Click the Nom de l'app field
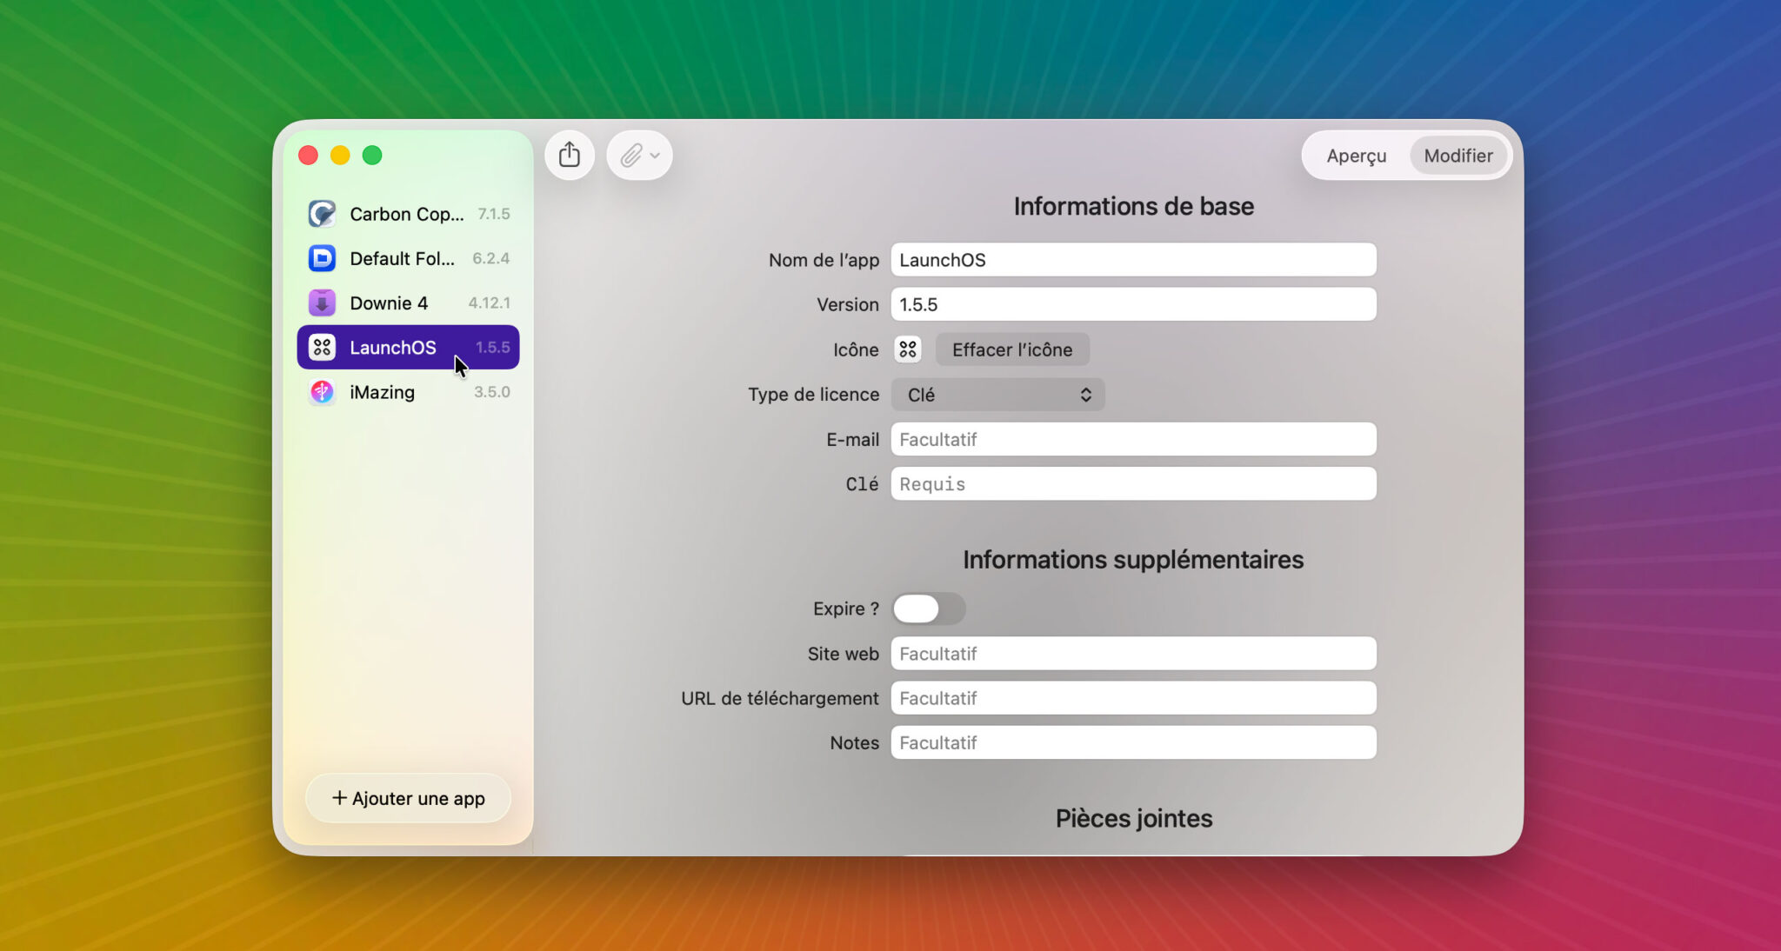The height and width of the screenshot is (951, 1781). (x=1133, y=260)
